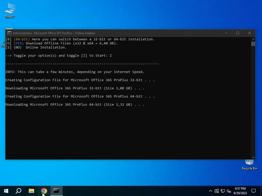
Task: Click the console scrollbar up arrow
Action: click(x=253, y=39)
